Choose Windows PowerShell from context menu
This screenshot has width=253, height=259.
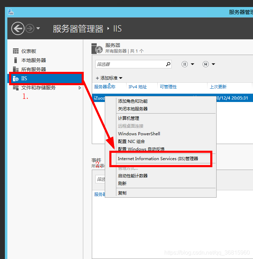click(139, 134)
